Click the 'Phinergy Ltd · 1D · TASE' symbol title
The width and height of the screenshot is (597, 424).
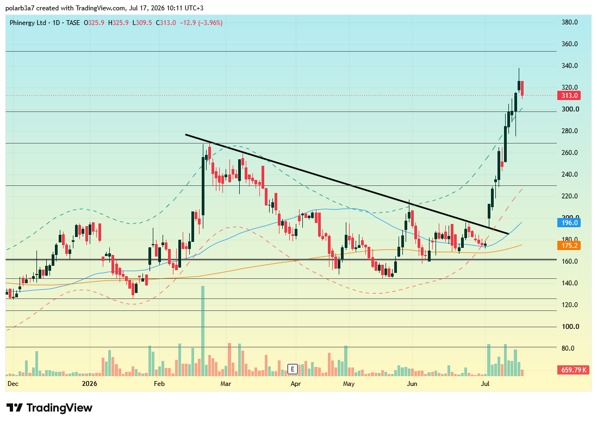point(45,23)
